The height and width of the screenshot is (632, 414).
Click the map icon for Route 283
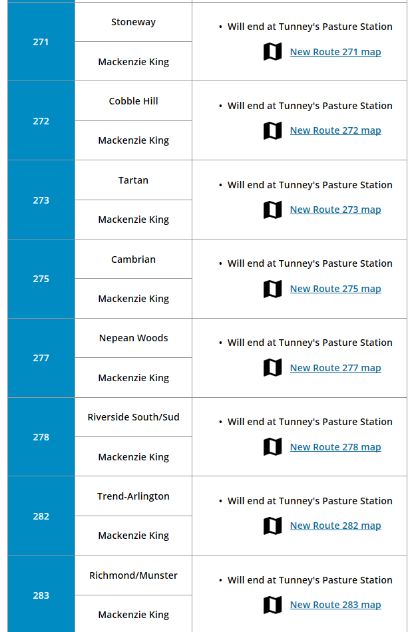(x=272, y=605)
